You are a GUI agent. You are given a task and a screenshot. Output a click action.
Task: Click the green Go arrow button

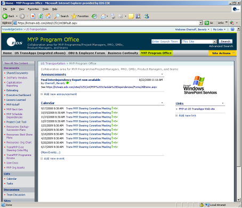(x=207, y=23)
